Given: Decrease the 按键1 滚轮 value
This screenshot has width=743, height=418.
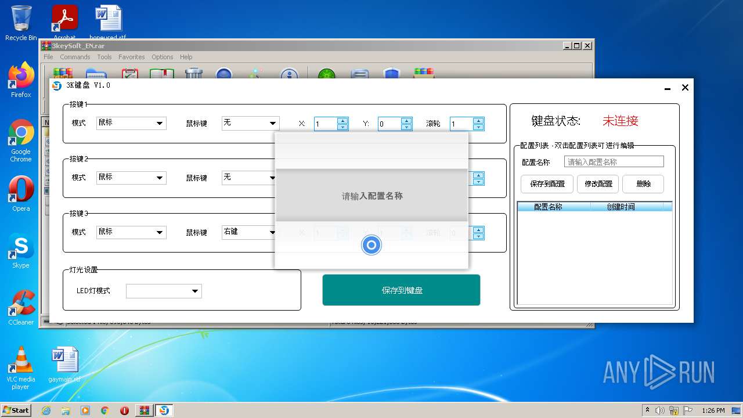Looking at the screenshot, I should [x=478, y=127].
